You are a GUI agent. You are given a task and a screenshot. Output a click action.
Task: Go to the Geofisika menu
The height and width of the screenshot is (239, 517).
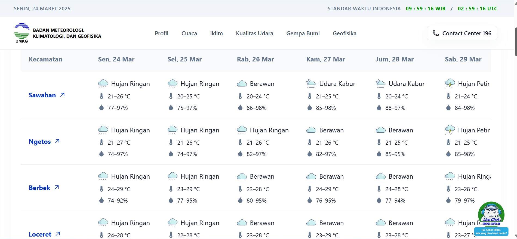pos(344,33)
